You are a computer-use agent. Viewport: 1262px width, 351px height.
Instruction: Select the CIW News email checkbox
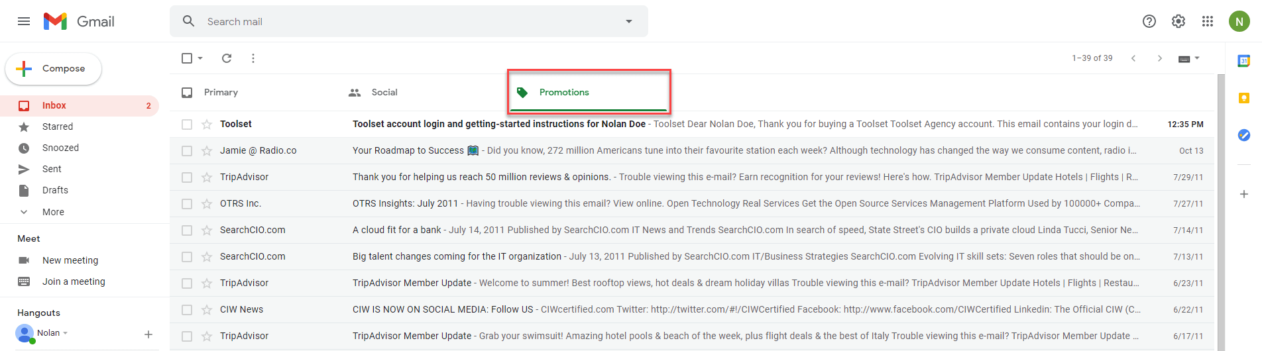tap(187, 310)
